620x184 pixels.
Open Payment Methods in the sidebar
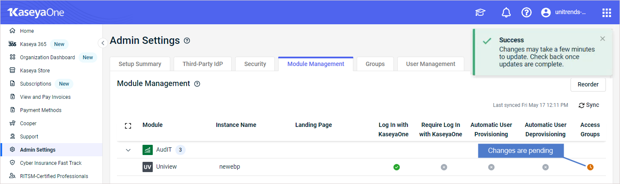pos(41,110)
